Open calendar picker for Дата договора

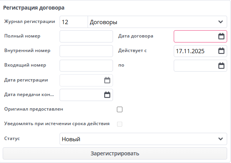coord(221,36)
